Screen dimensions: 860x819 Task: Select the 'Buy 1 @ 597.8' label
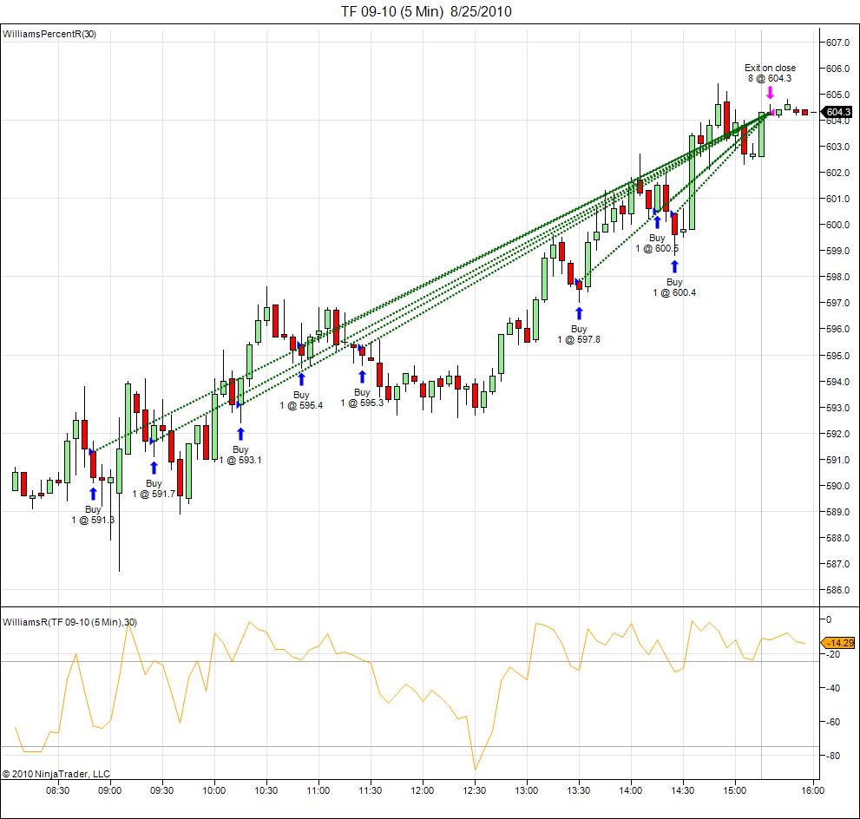click(x=579, y=334)
